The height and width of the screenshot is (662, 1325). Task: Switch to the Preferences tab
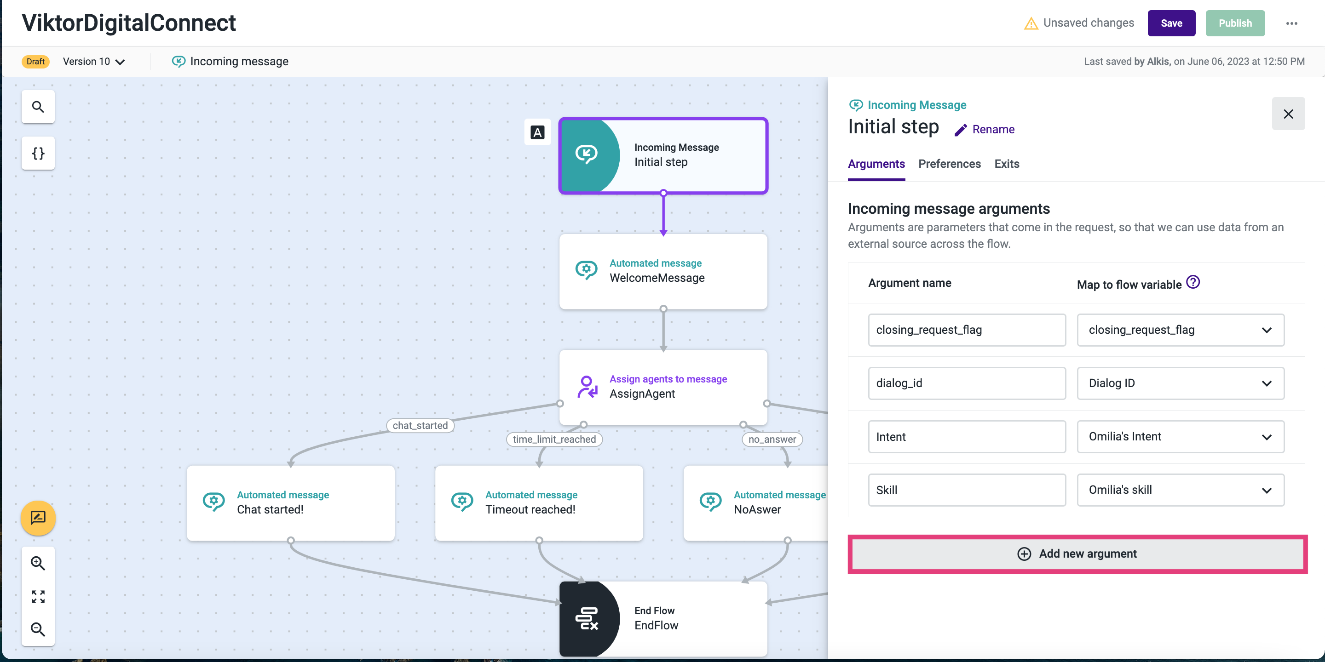(949, 164)
